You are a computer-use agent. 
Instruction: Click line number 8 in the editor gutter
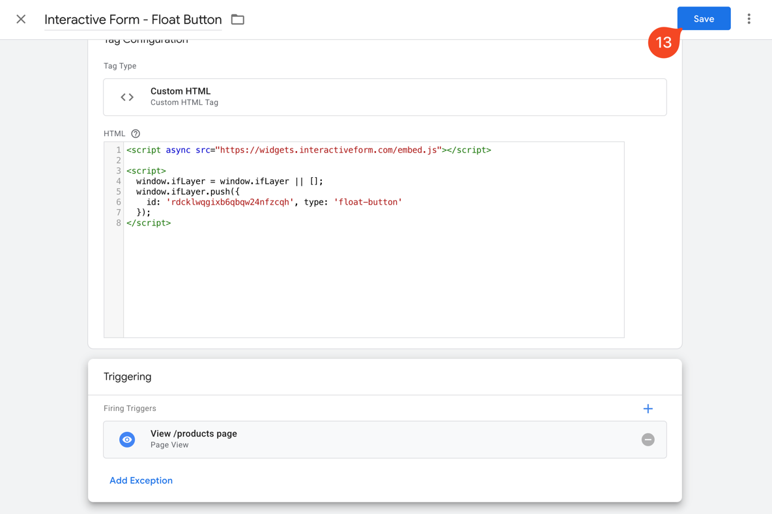point(118,223)
